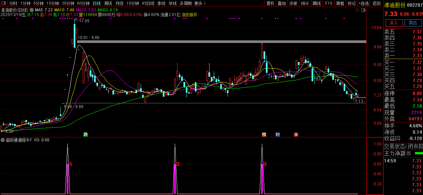Click the 复权 adjustment button
Screen dimensions: 423x195
point(271,3)
